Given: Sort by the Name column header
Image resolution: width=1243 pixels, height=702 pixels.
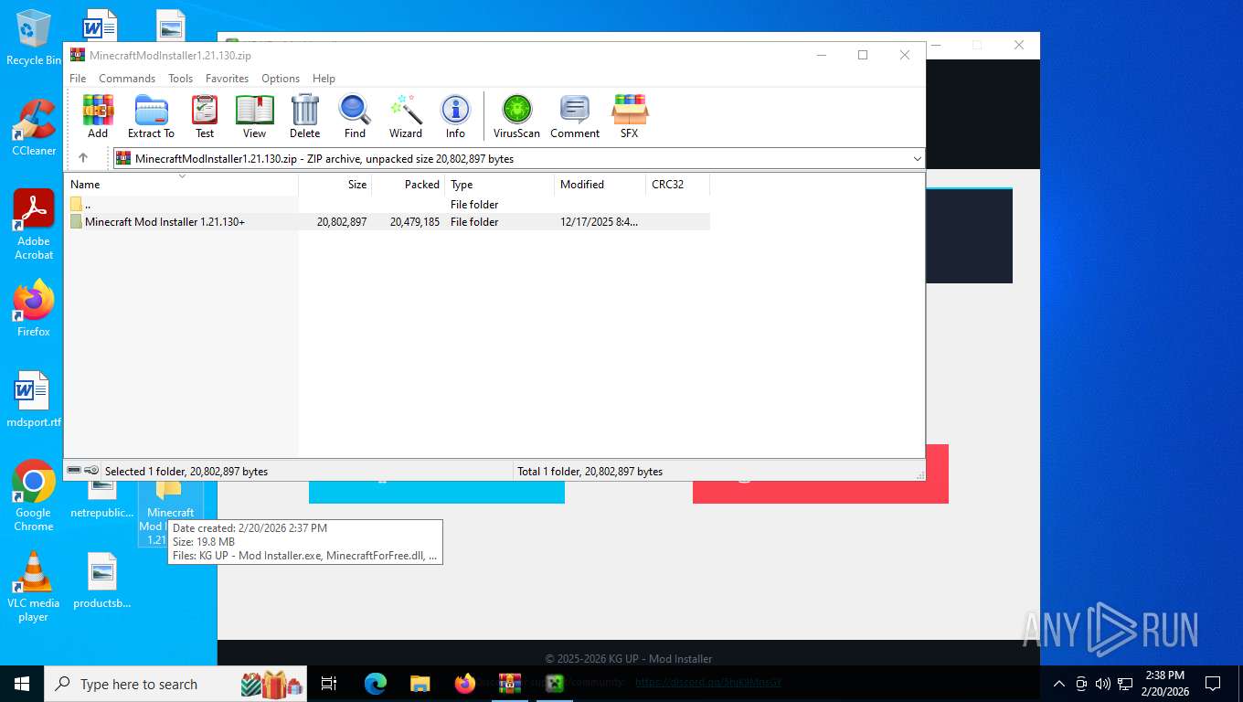Looking at the screenshot, I should pyautogui.click(x=181, y=185).
